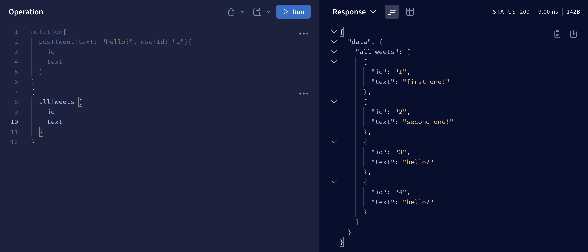
Task: Open query operation options menu on line 7
Action: [x=304, y=93]
